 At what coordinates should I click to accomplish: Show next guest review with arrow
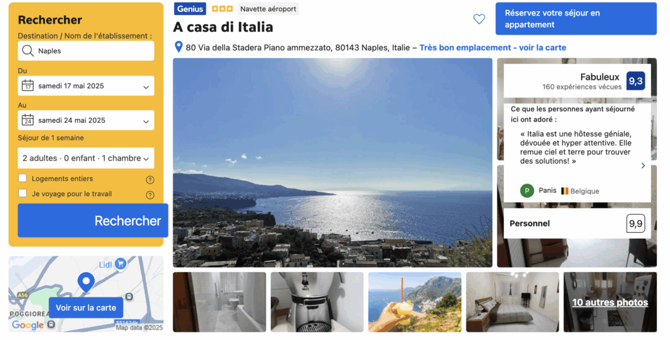click(643, 165)
